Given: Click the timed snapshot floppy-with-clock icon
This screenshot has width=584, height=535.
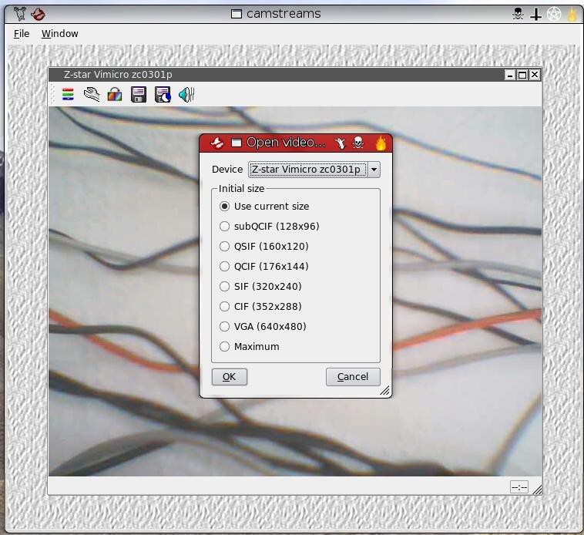Looking at the screenshot, I should 163,94.
